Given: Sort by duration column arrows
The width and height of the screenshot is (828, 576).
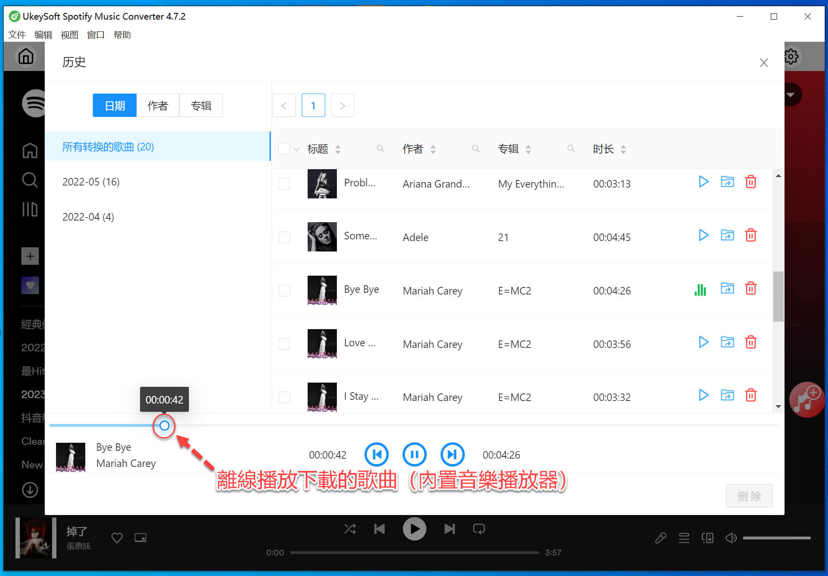Looking at the screenshot, I should click(x=623, y=149).
